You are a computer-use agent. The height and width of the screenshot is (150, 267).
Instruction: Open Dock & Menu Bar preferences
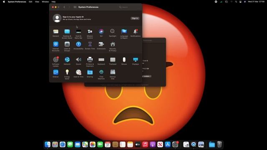pos(78,34)
